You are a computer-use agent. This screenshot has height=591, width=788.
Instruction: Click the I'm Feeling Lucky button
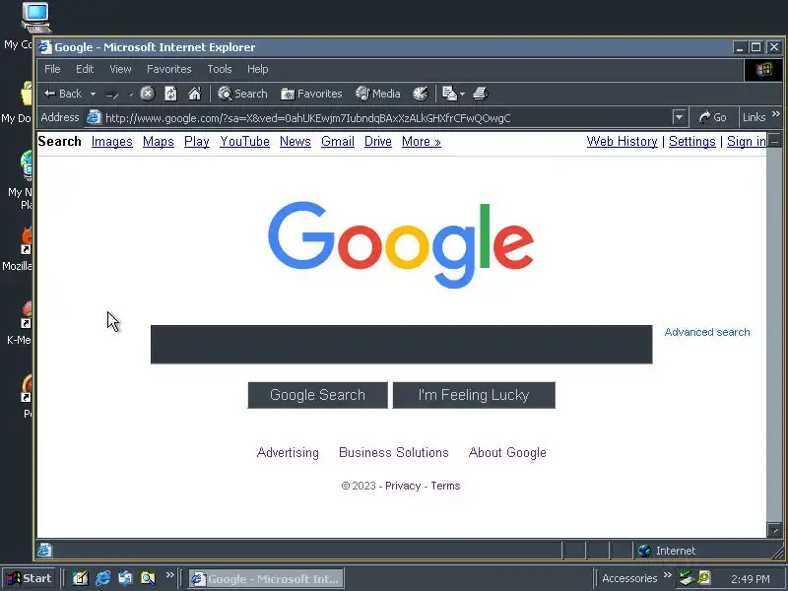[x=474, y=395]
